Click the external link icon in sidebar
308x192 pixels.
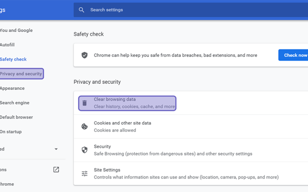(56, 169)
